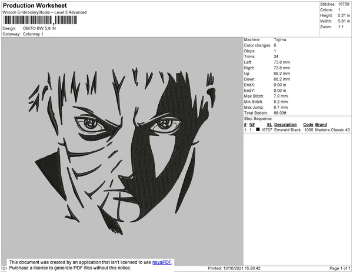Select the Height value 5.21 in
The width and height of the screenshot is (353, 273).
[344, 15]
